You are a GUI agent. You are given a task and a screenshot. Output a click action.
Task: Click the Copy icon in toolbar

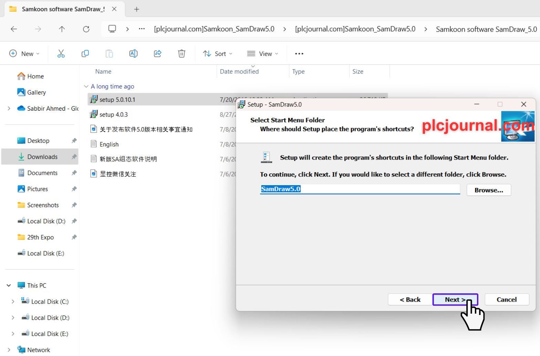pos(85,53)
